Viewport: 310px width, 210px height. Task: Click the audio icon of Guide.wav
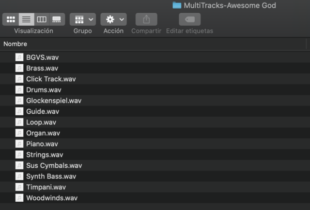(x=20, y=112)
